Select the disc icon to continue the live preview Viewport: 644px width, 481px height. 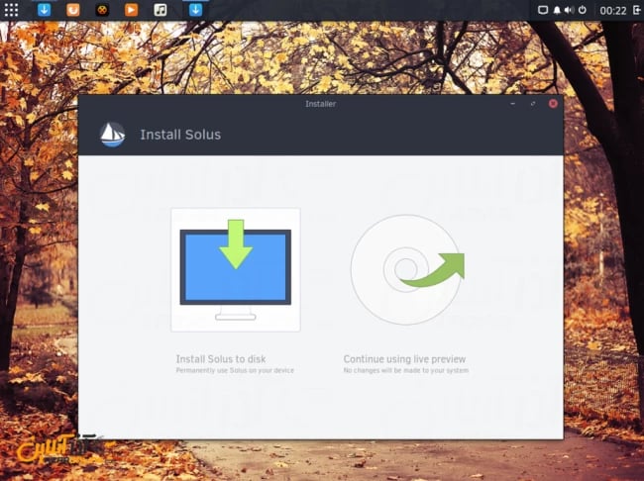click(x=407, y=269)
